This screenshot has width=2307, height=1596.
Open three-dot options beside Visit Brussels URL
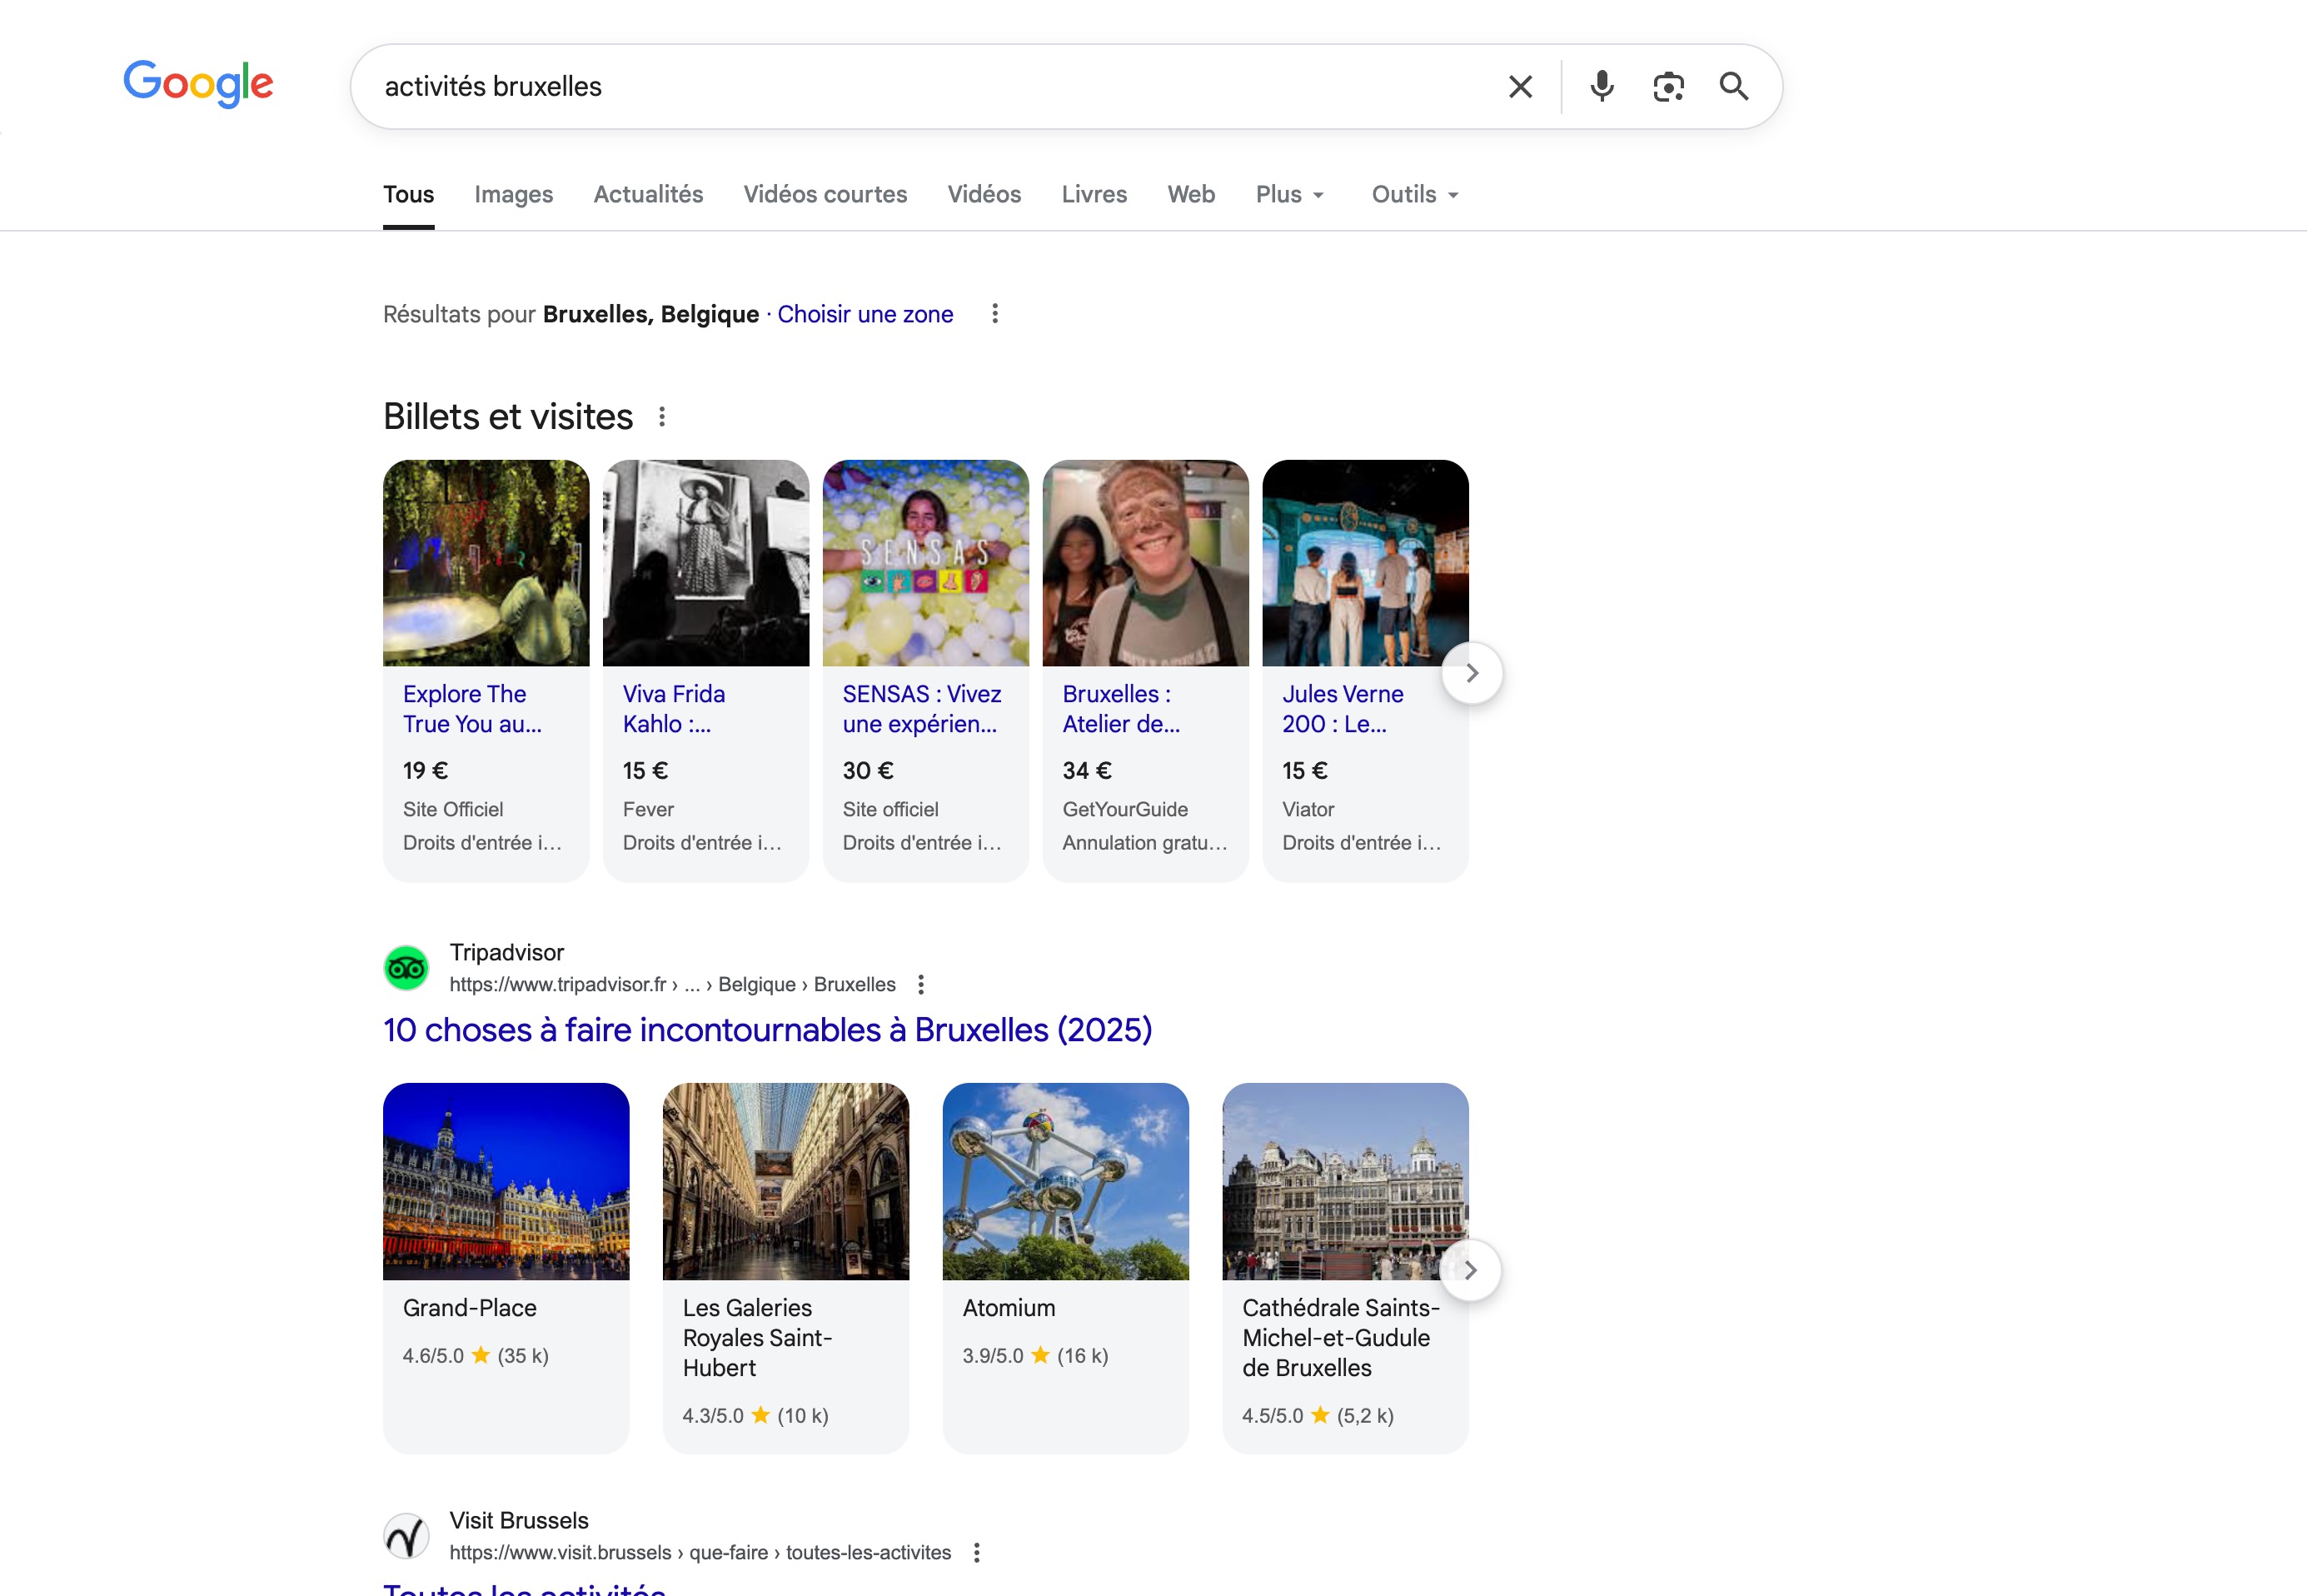point(977,1553)
